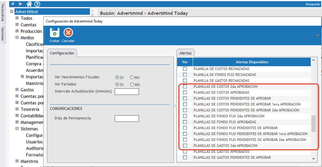The height and width of the screenshot is (167, 322).
Task: Click the Búsqueda link
Action: 313,4
